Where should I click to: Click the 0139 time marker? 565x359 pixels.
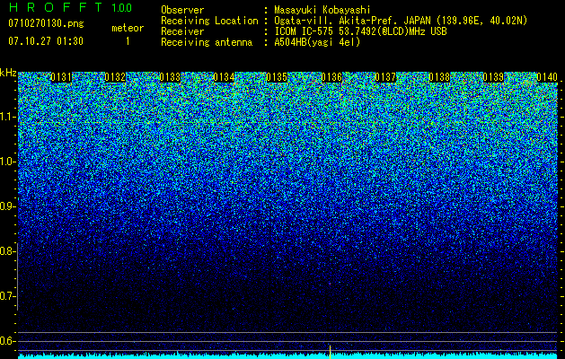493,77
